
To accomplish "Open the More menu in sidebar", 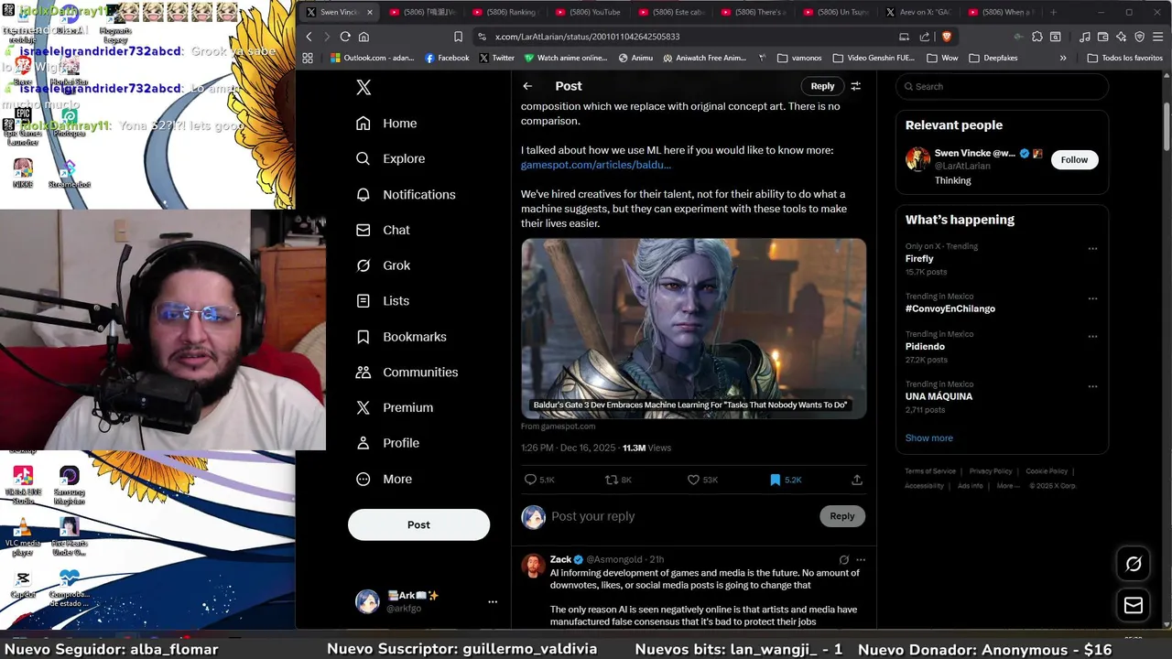I will tap(384, 479).
